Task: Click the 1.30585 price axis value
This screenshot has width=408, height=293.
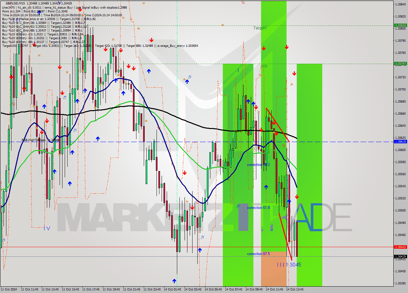Action: 400,162
